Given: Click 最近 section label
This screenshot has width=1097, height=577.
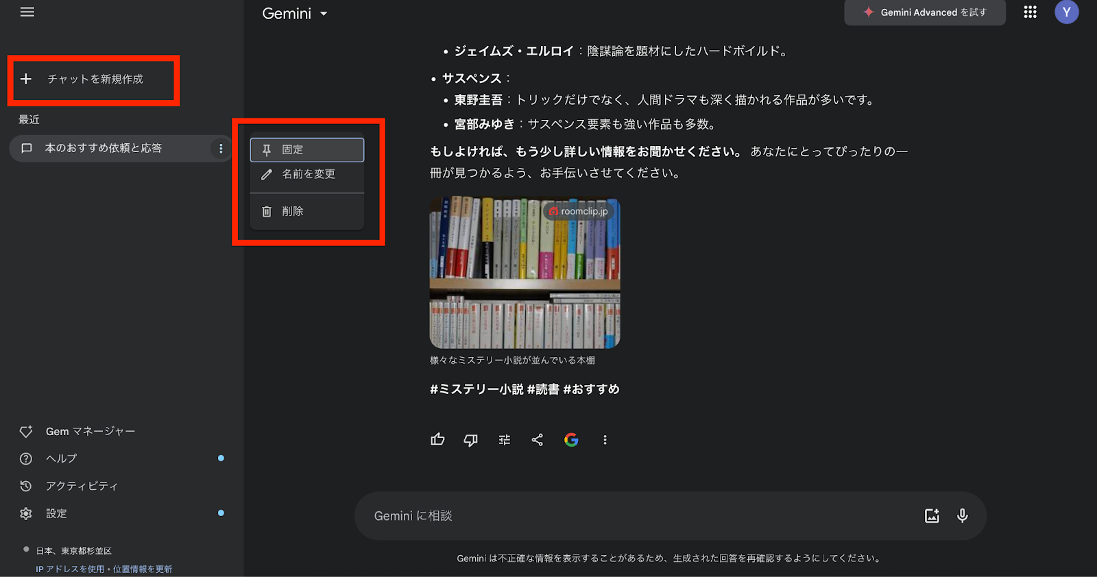Looking at the screenshot, I should coord(29,120).
